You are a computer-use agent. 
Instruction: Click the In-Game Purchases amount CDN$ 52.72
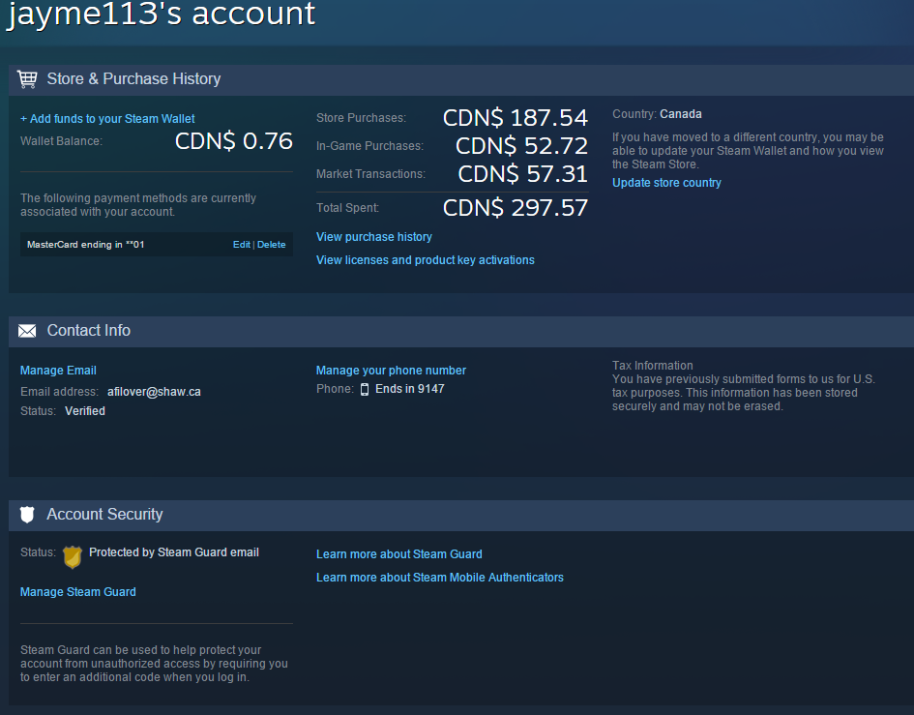tap(521, 146)
